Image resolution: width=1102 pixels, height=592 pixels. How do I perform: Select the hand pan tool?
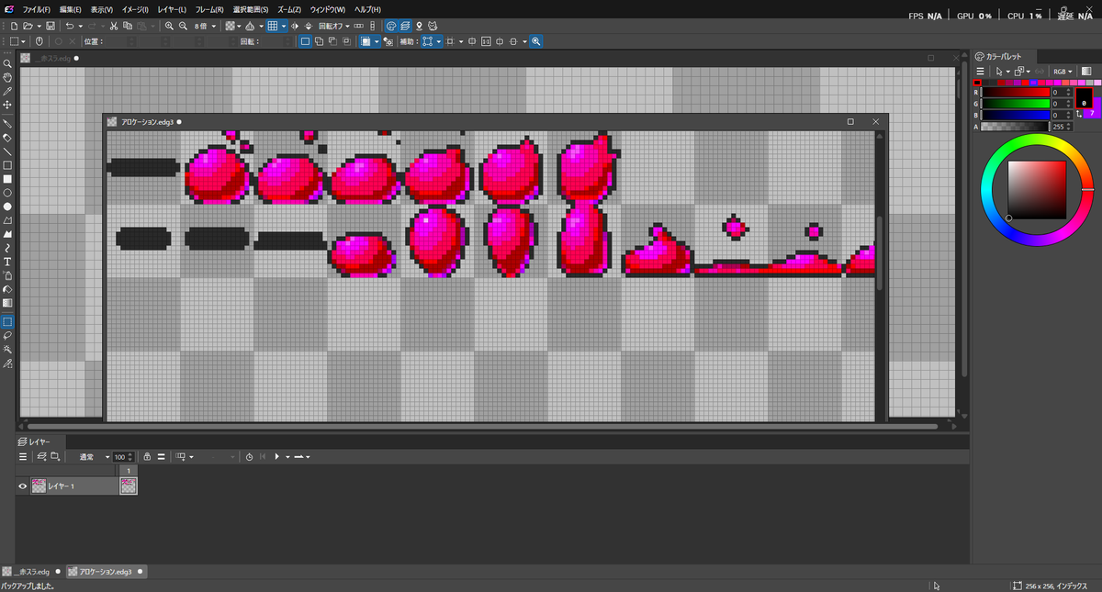[7, 78]
